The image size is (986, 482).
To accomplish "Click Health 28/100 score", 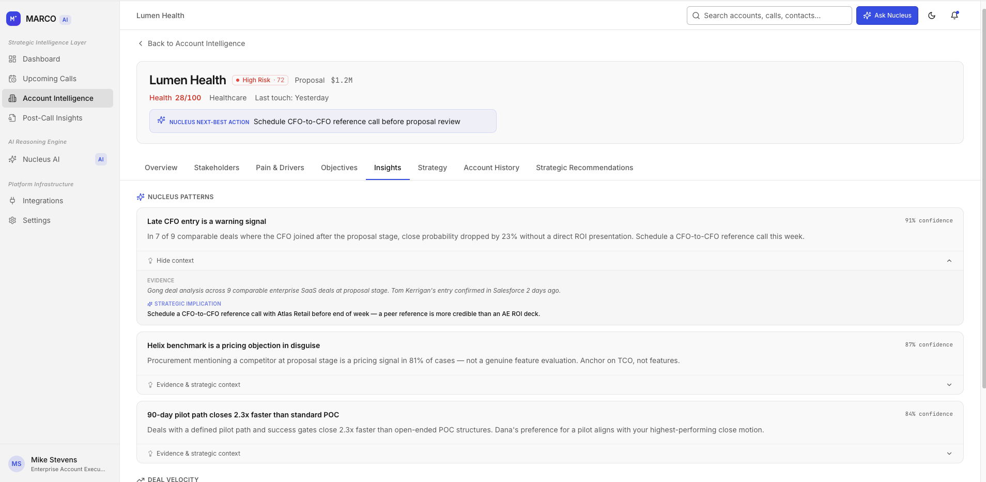I will (175, 98).
